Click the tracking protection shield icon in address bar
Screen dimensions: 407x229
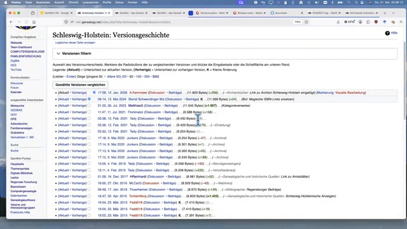coord(66,22)
